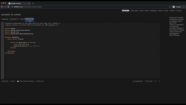Click the Run it (F8) button
This screenshot has height=105, width=186.
coord(5,81)
